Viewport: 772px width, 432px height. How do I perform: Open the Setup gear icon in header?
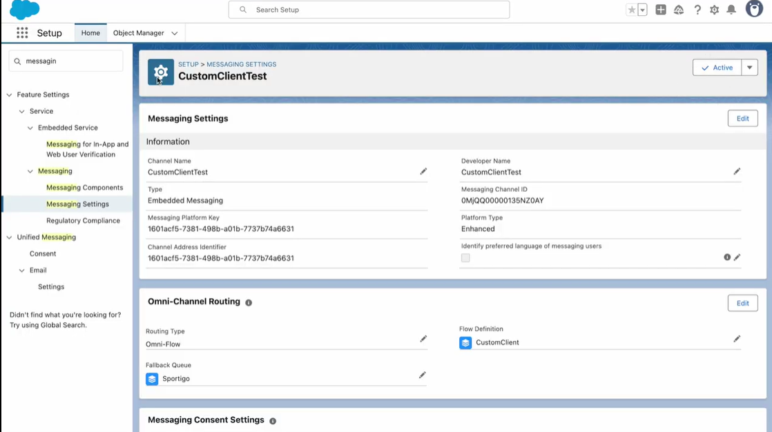pos(715,10)
